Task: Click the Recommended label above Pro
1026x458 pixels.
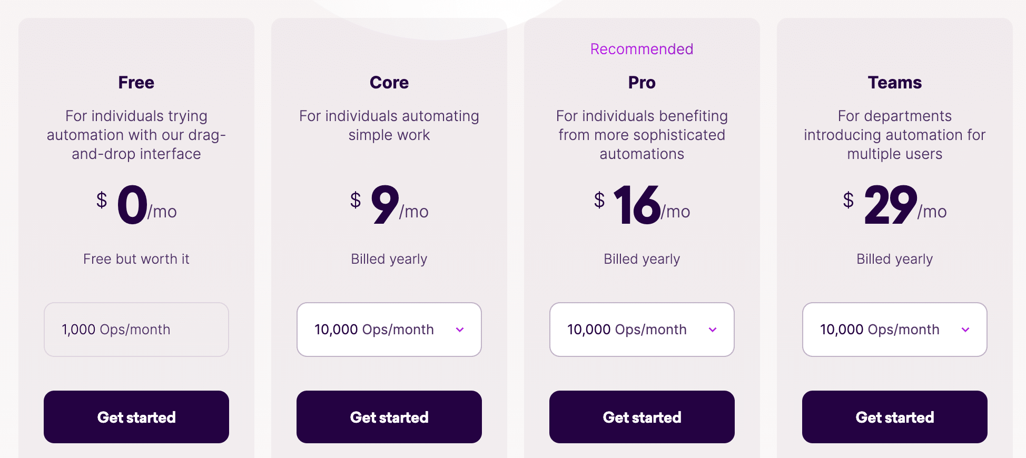Action: (x=642, y=49)
